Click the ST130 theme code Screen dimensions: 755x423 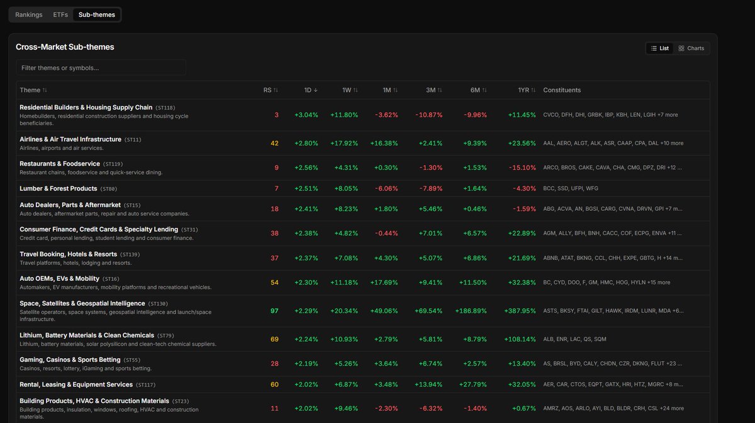point(158,304)
